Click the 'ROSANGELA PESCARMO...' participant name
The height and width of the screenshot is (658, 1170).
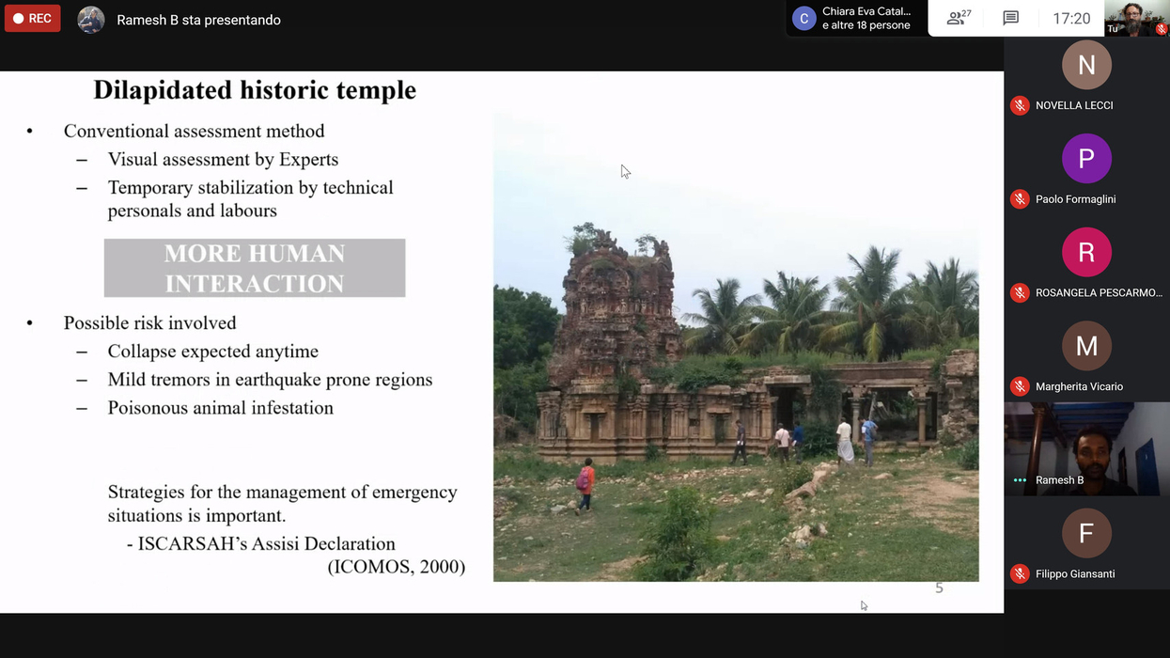pos(1099,292)
